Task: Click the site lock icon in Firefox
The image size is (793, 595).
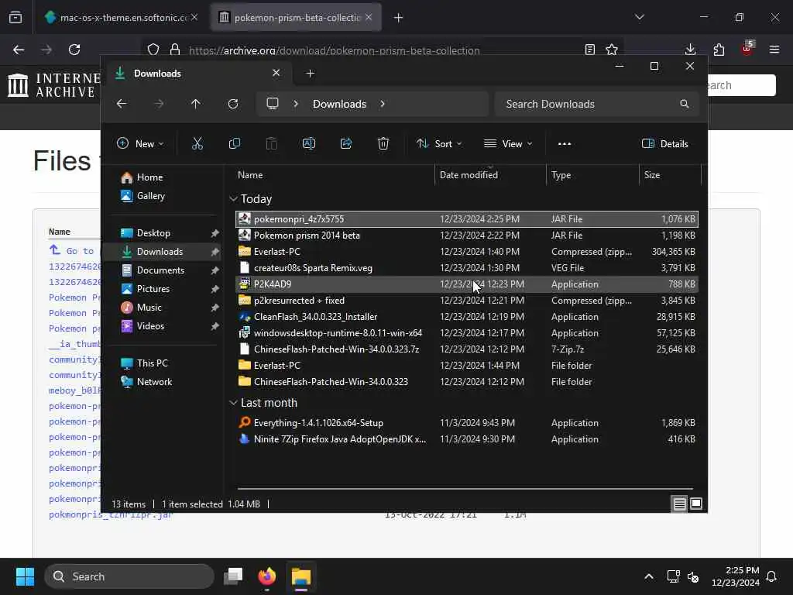Action: pyautogui.click(x=175, y=50)
